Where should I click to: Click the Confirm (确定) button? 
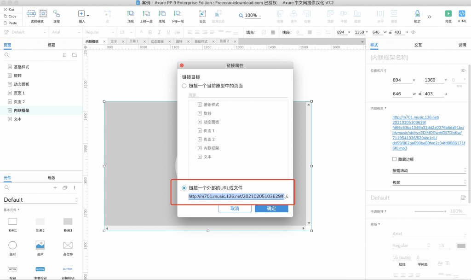[271, 209]
